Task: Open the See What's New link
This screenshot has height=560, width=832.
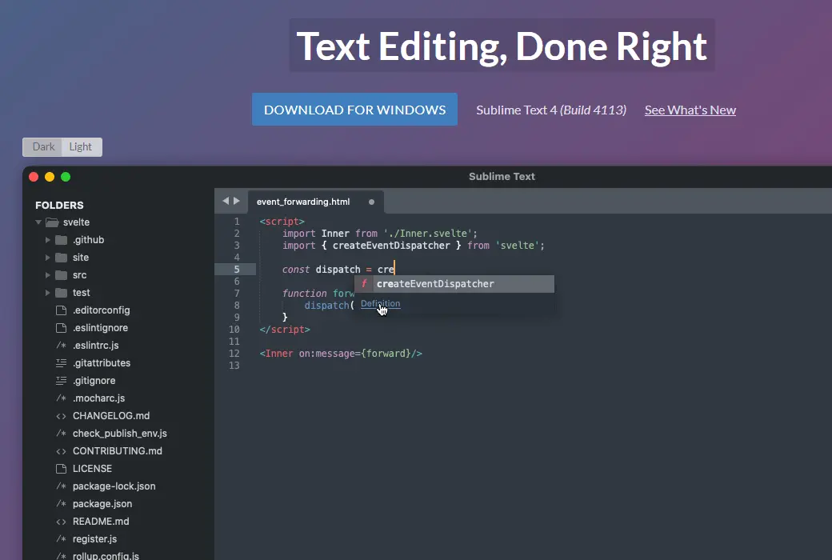Action: [x=690, y=110]
